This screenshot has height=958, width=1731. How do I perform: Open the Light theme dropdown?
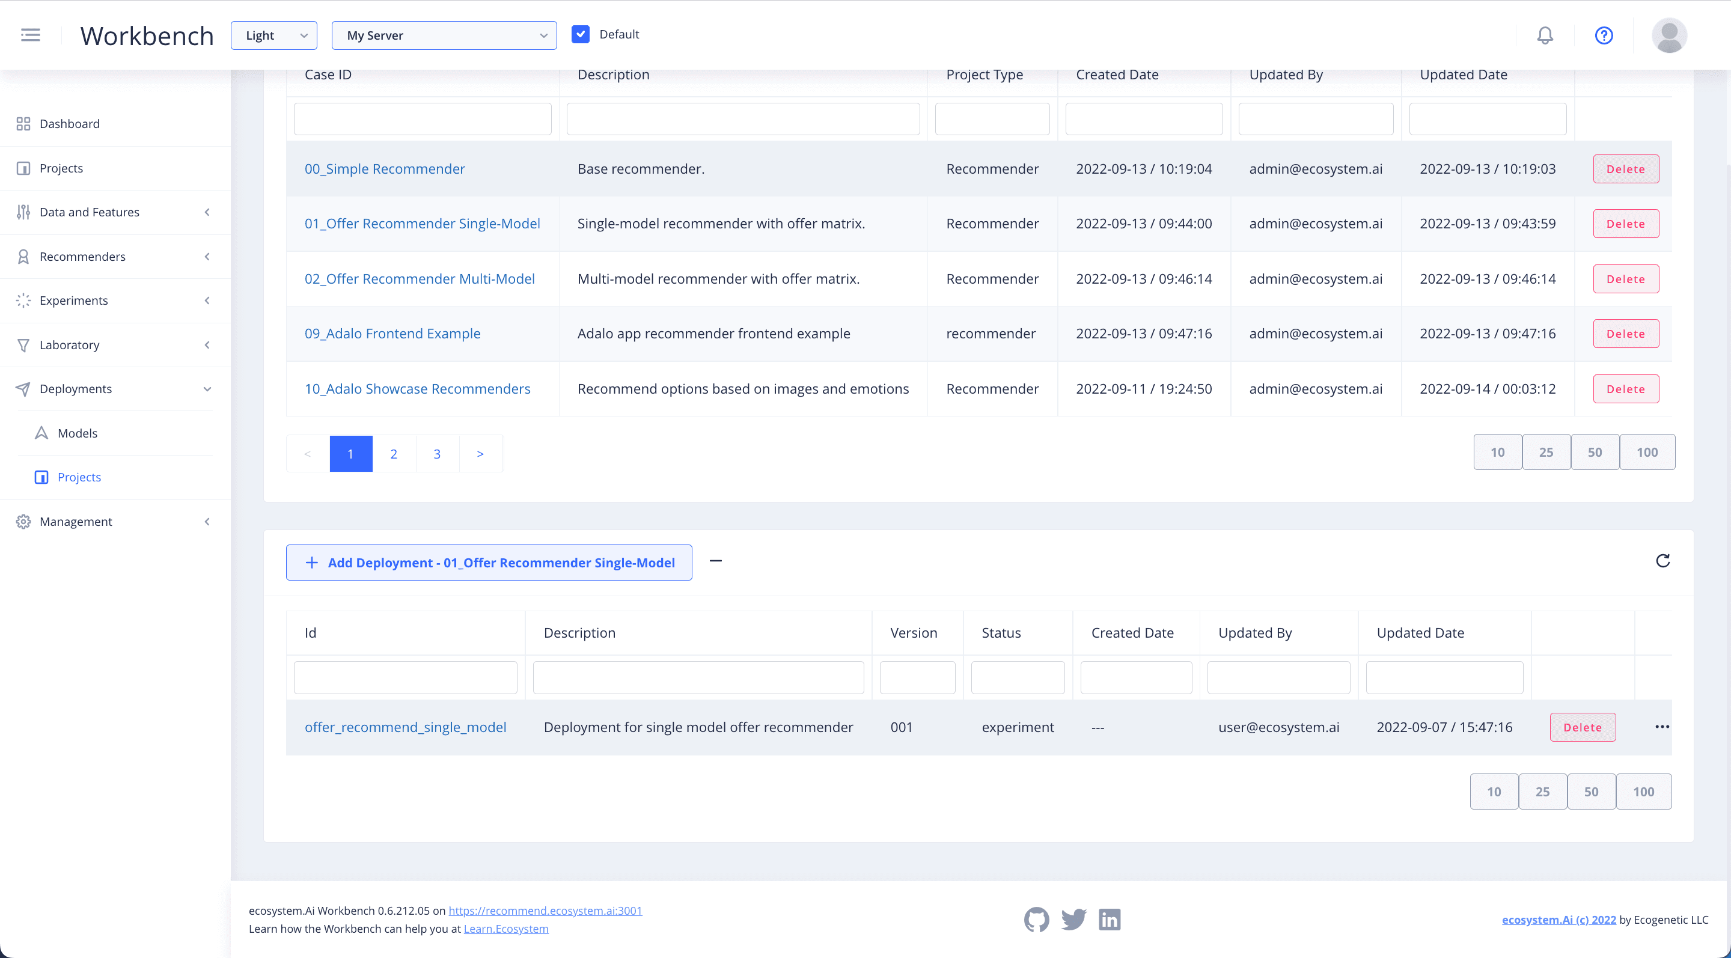point(273,35)
